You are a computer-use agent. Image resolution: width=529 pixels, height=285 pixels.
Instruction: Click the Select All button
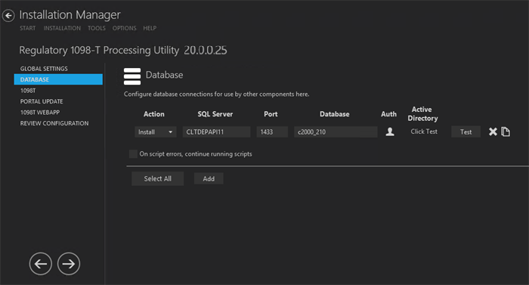[x=157, y=178]
